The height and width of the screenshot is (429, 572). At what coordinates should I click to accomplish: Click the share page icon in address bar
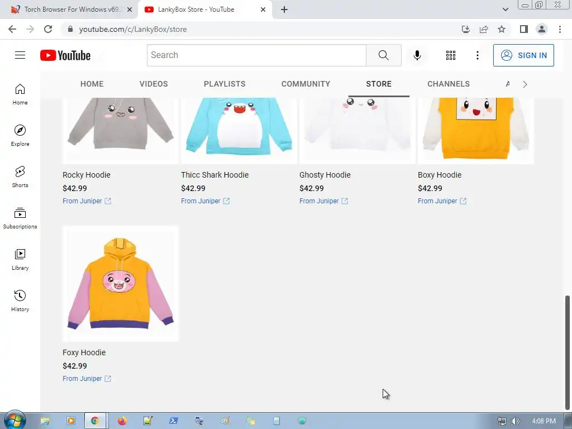click(484, 29)
